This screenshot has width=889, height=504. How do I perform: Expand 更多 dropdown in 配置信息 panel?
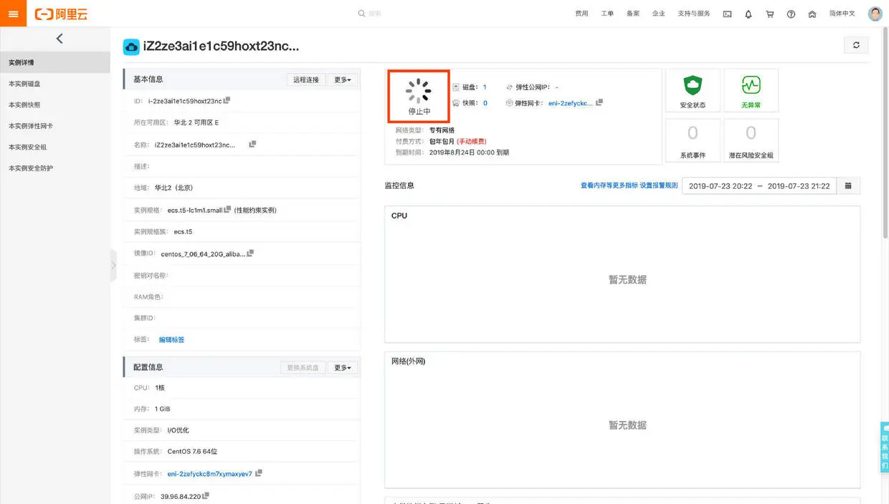pos(343,367)
